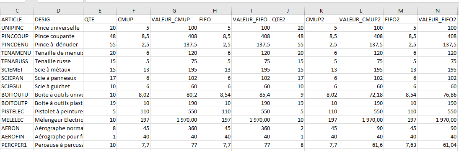The image size is (459, 151).
Task: Click the Pince coupante designation cell
Action: [x=59, y=36]
